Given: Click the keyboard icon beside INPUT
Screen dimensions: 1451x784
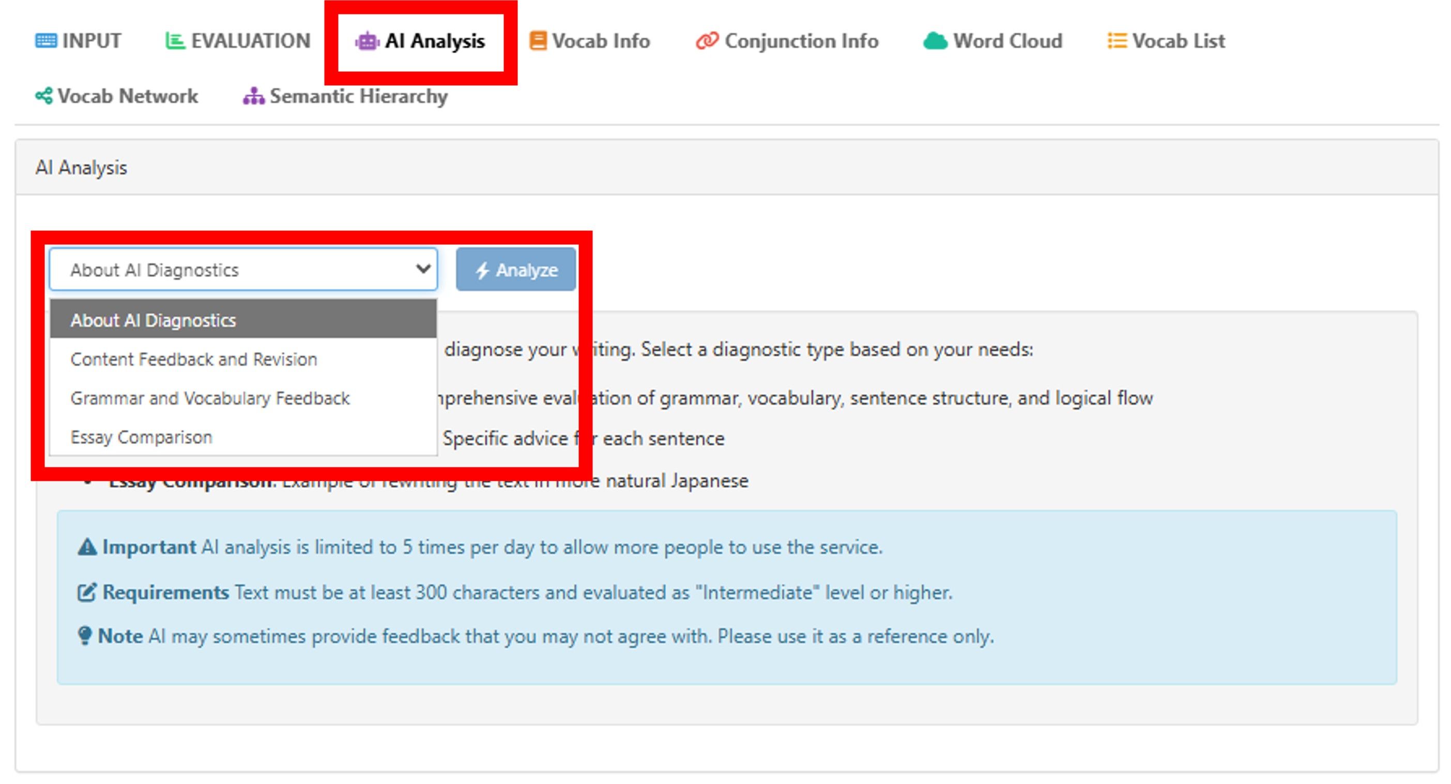Looking at the screenshot, I should point(45,41).
